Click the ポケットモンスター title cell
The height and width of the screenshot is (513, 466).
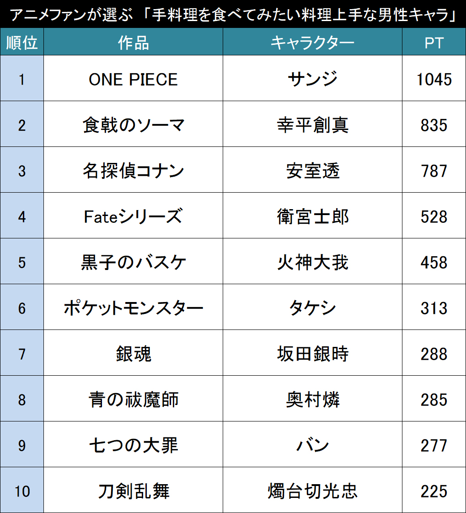click(x=134, y=307)
